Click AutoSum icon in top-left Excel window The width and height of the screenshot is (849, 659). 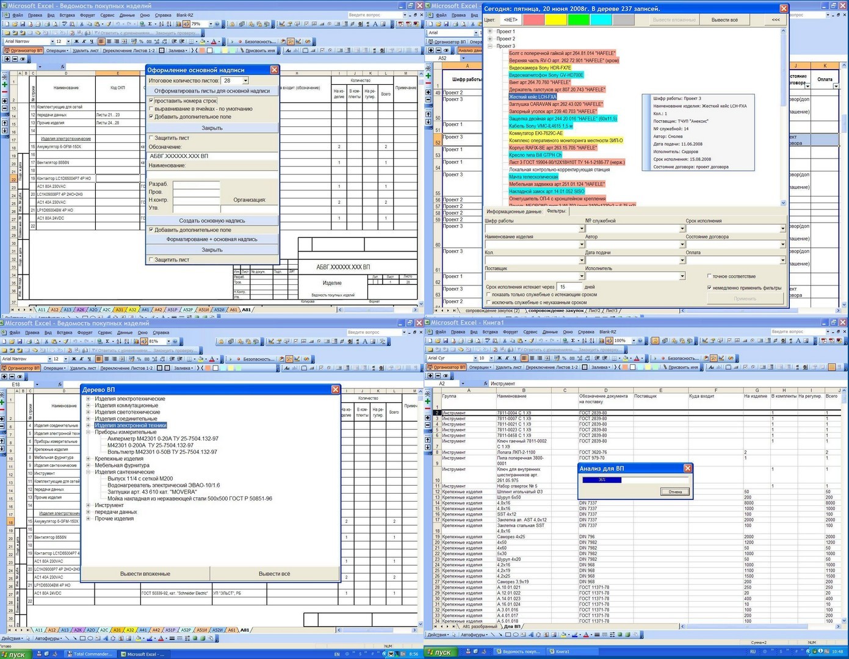coord(150,24)
